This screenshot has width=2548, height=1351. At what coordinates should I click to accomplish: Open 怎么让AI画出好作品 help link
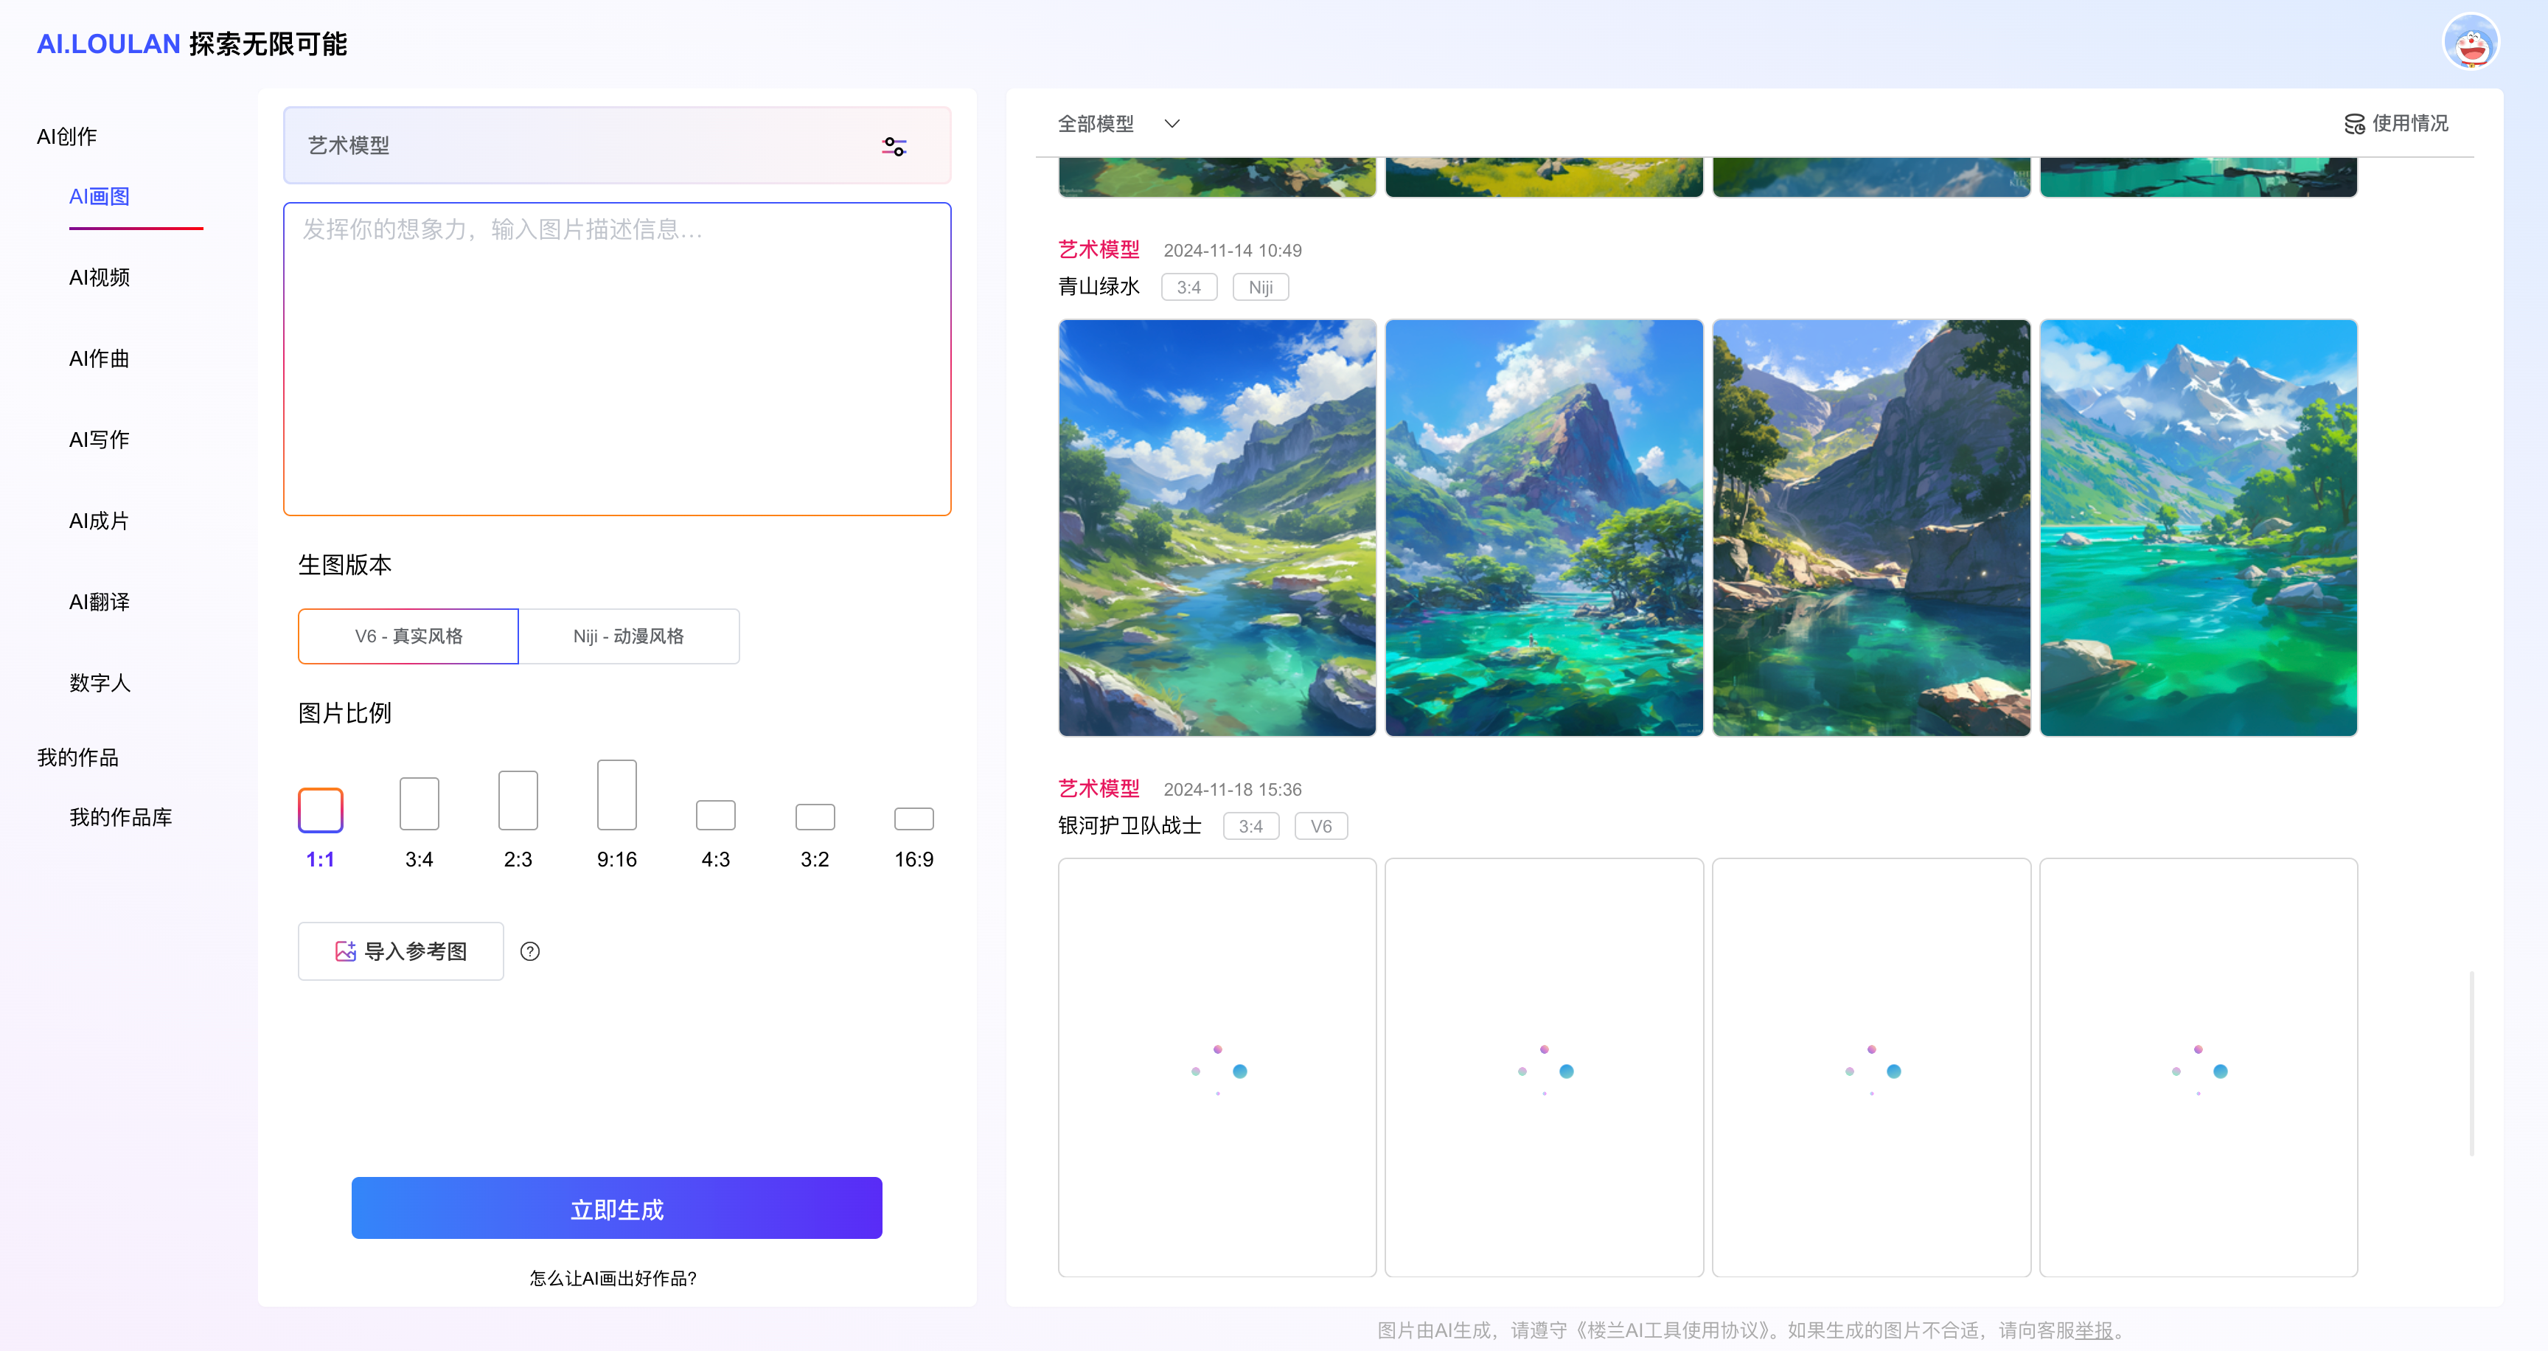[x=612, y=1278]
